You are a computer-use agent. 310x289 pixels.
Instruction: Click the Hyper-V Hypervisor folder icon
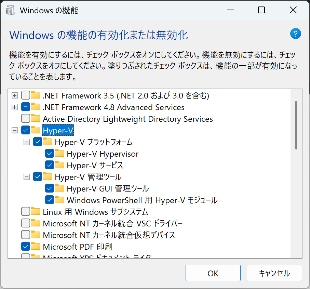tap(59, 154)
